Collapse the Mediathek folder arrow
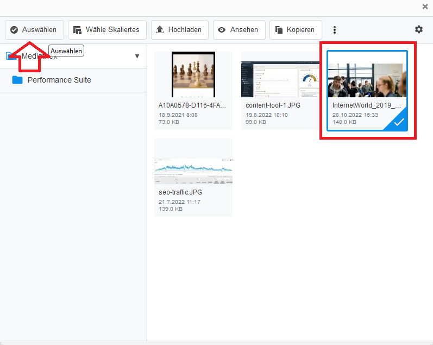 pos(137,57)
